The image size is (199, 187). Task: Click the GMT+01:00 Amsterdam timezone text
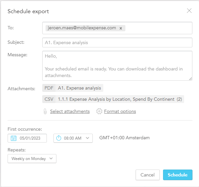click(124, 138)
